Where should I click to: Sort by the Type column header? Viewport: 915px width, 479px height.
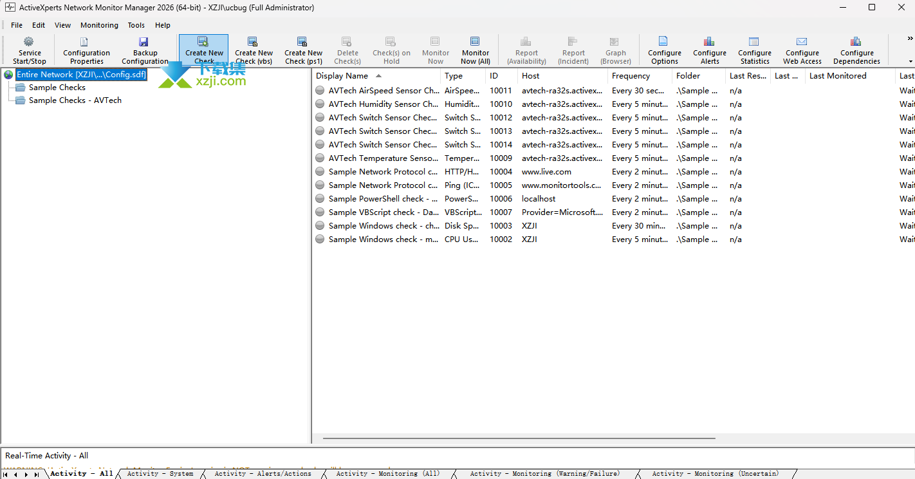[463, 76]
